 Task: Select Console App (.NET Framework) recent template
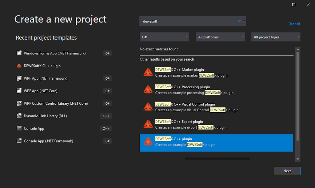coord(64,141)
